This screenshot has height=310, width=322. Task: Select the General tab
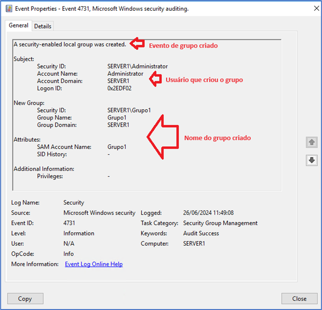(19, 26)
